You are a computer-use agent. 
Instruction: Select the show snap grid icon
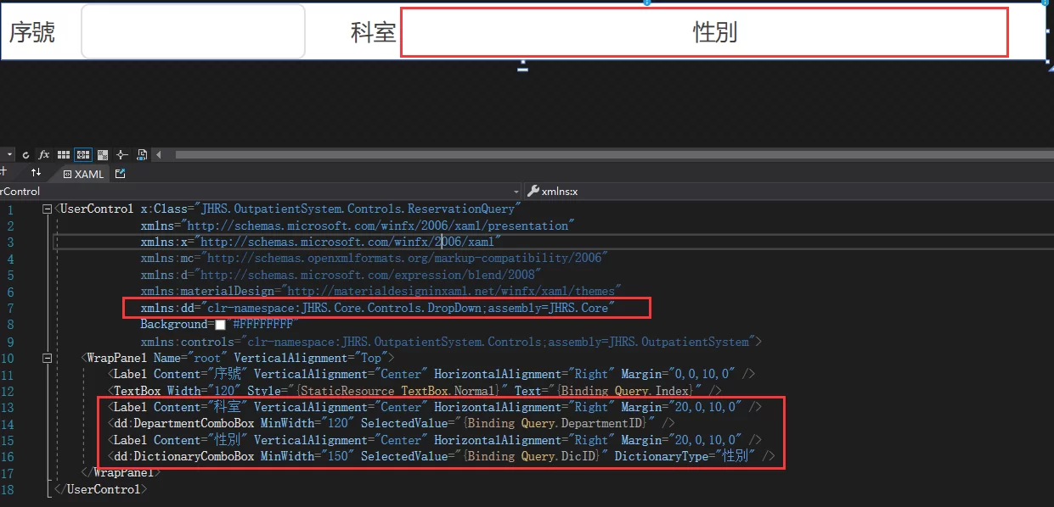[63, 154]
